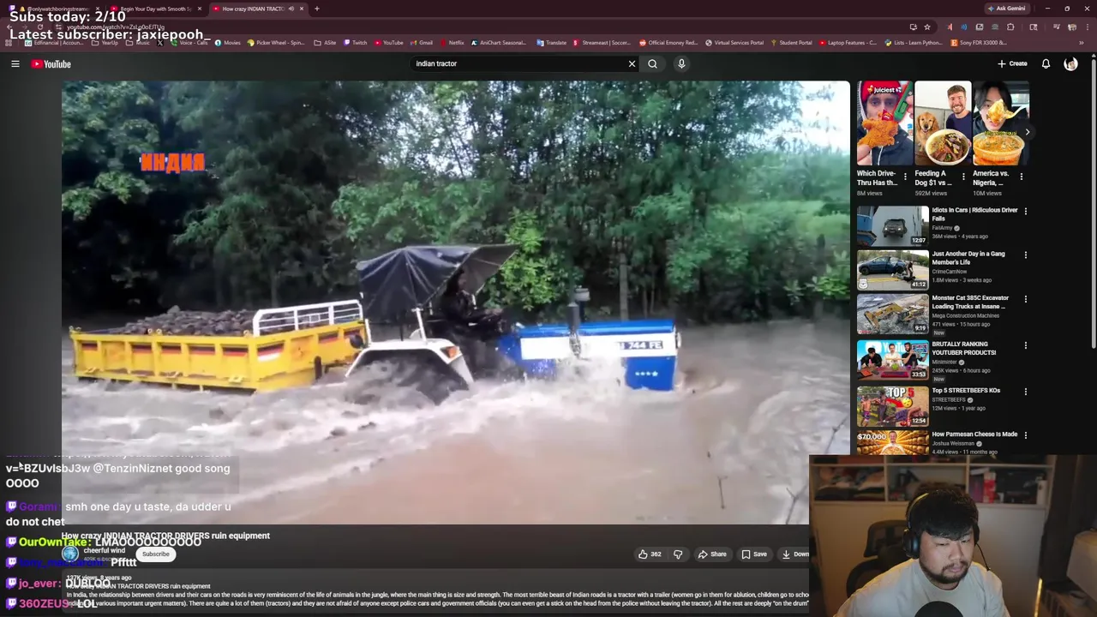Open the 'Picker Wheel - Spin' bookmark
Image resolution: width=1097 pixels, height=617 pixels.
275,42
